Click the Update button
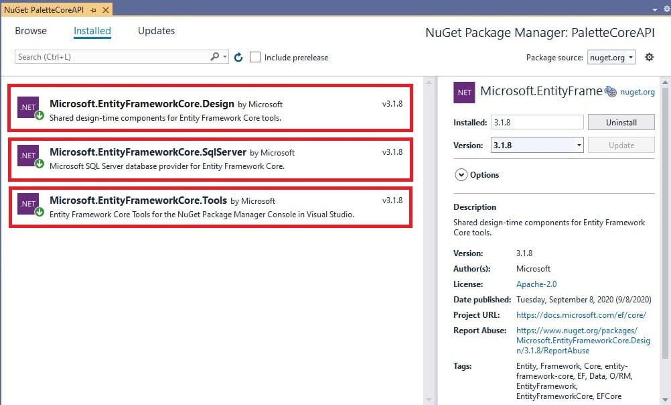Screen dimensions: 671x405 [621, 146]
